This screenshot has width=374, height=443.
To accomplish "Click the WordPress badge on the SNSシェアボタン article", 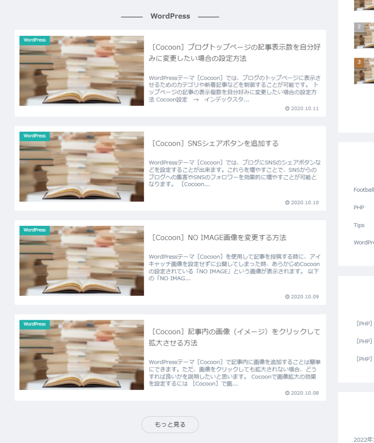I will pyautogui.click(x=34, y=136).
